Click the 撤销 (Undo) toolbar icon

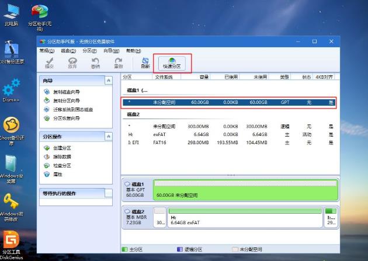(x=95, y=63)
